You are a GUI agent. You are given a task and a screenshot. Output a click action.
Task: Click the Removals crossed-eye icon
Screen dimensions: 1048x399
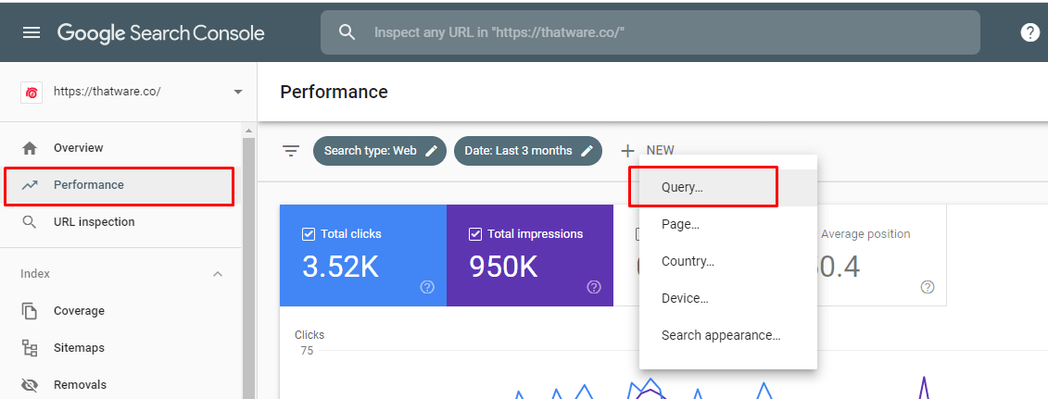pyautogui.click(x=30, y=385)
